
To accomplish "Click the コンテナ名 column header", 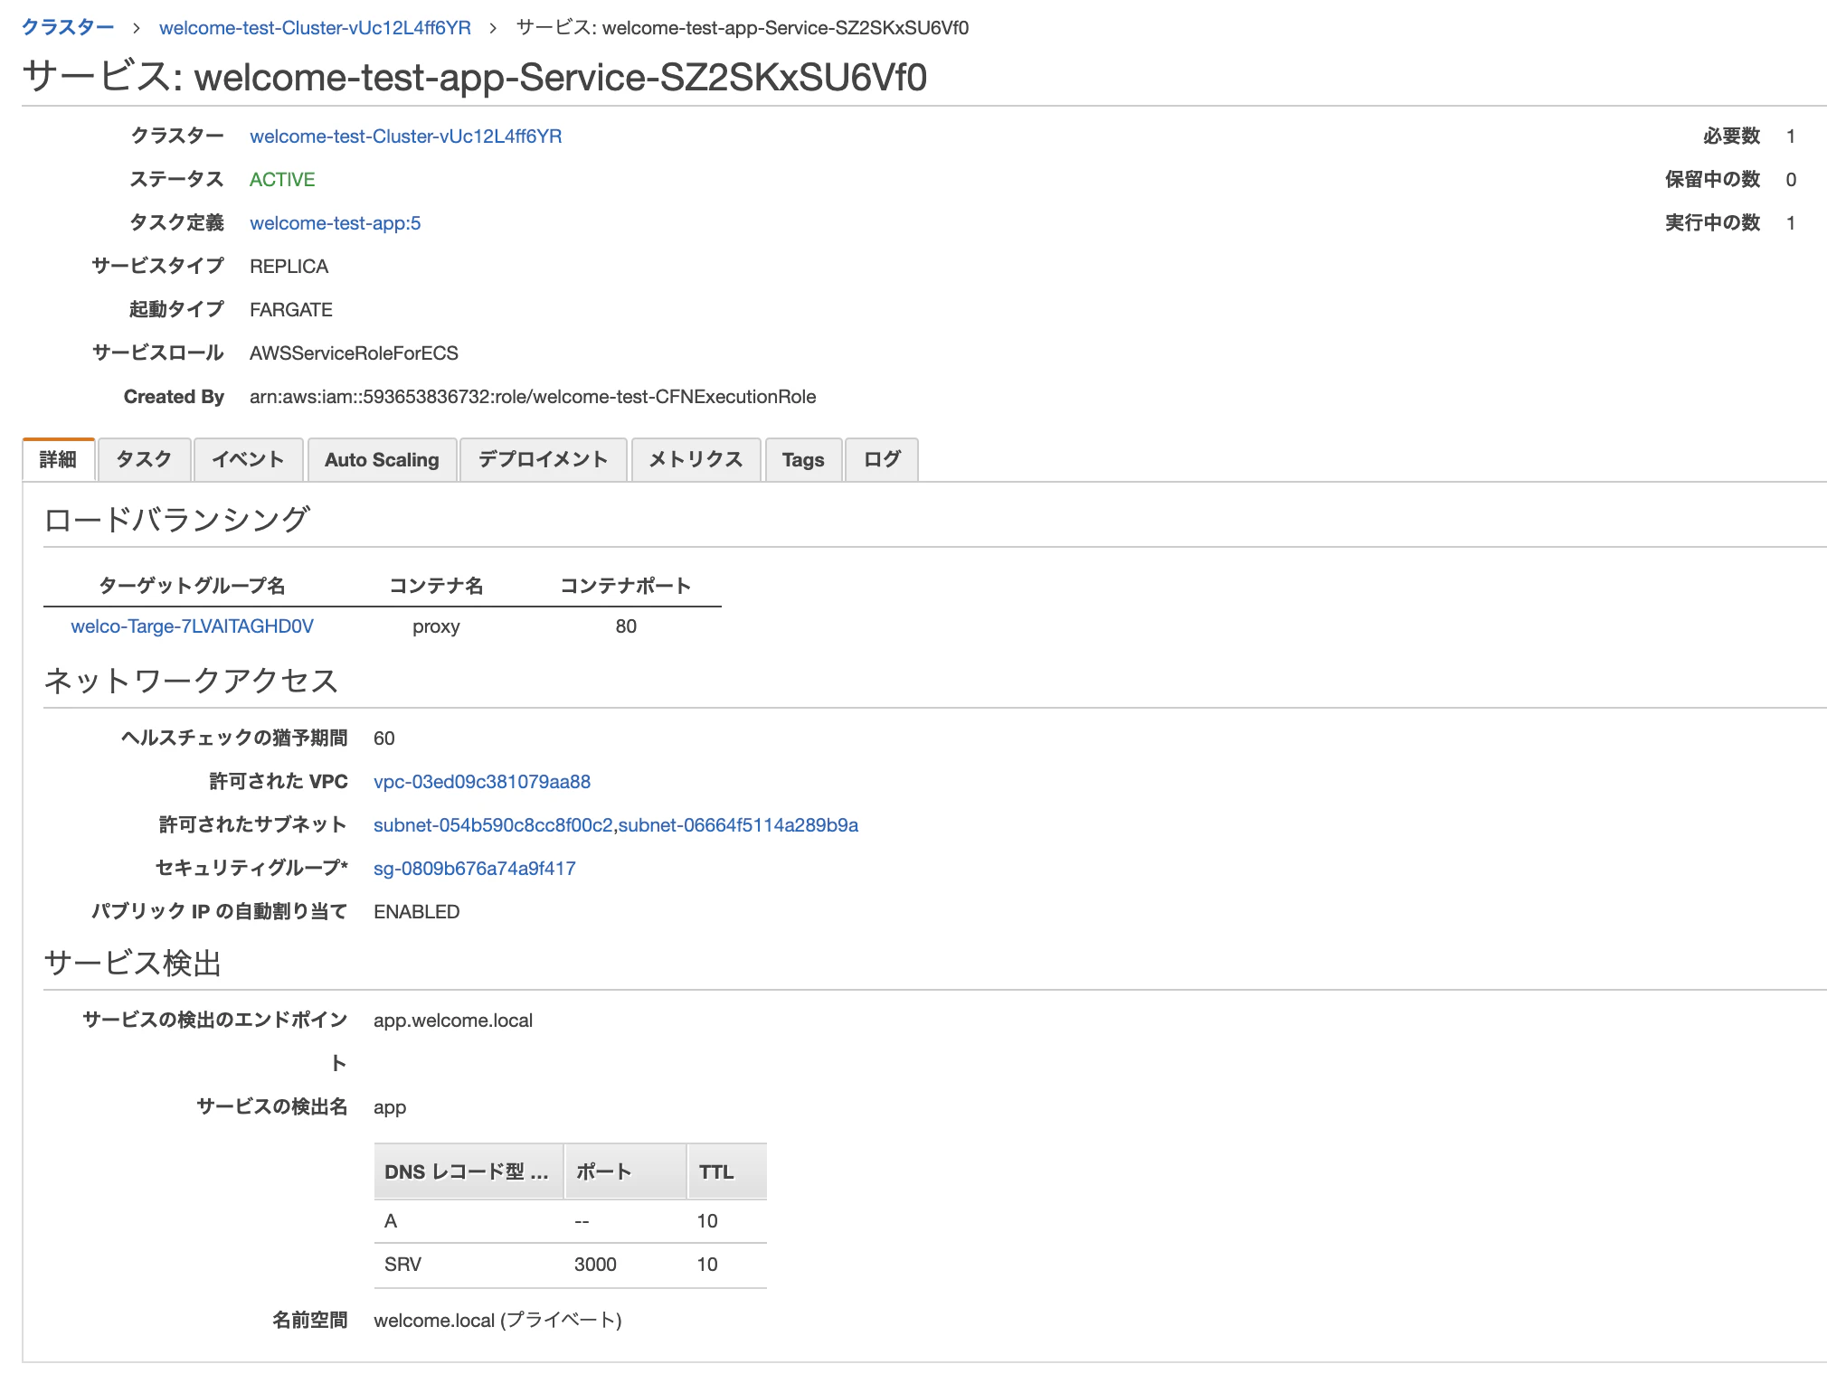I will point(436,586).
